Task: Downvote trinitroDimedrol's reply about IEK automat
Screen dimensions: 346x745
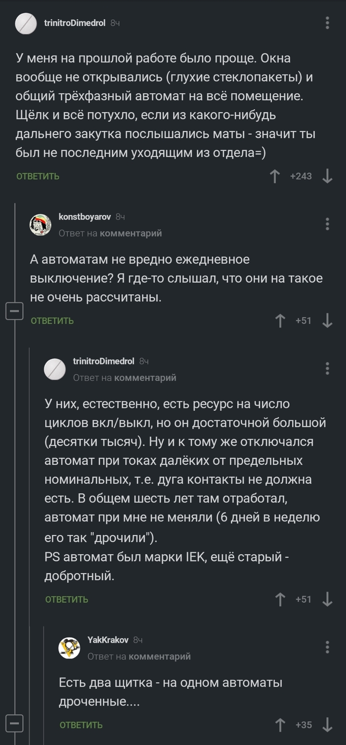Action: (x=326, y=599)
